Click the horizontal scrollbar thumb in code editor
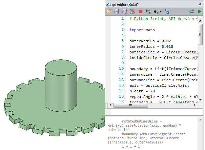Viewport: 205px width, 150px height. pos(130,105)
